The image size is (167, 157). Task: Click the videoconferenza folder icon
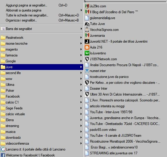click(3, 143)
